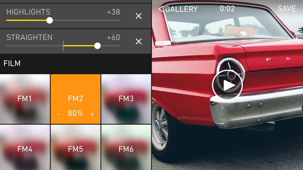Choose the FM4 film filter

point(25,147)
